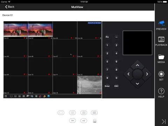Click the colorful palette icon in DVR toolbar
The width and height of the screenshot is (168, 126).
pos(44,96)
